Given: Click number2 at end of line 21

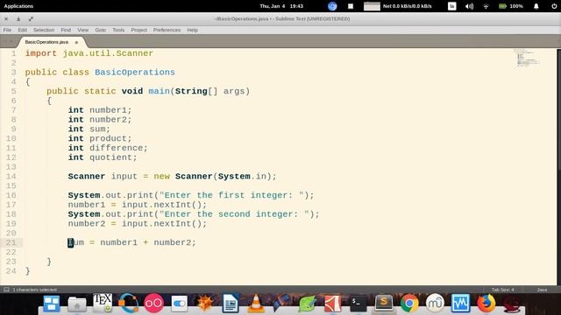Looking at the screenshot, I should pyautogui.click(x=173, y=242).
